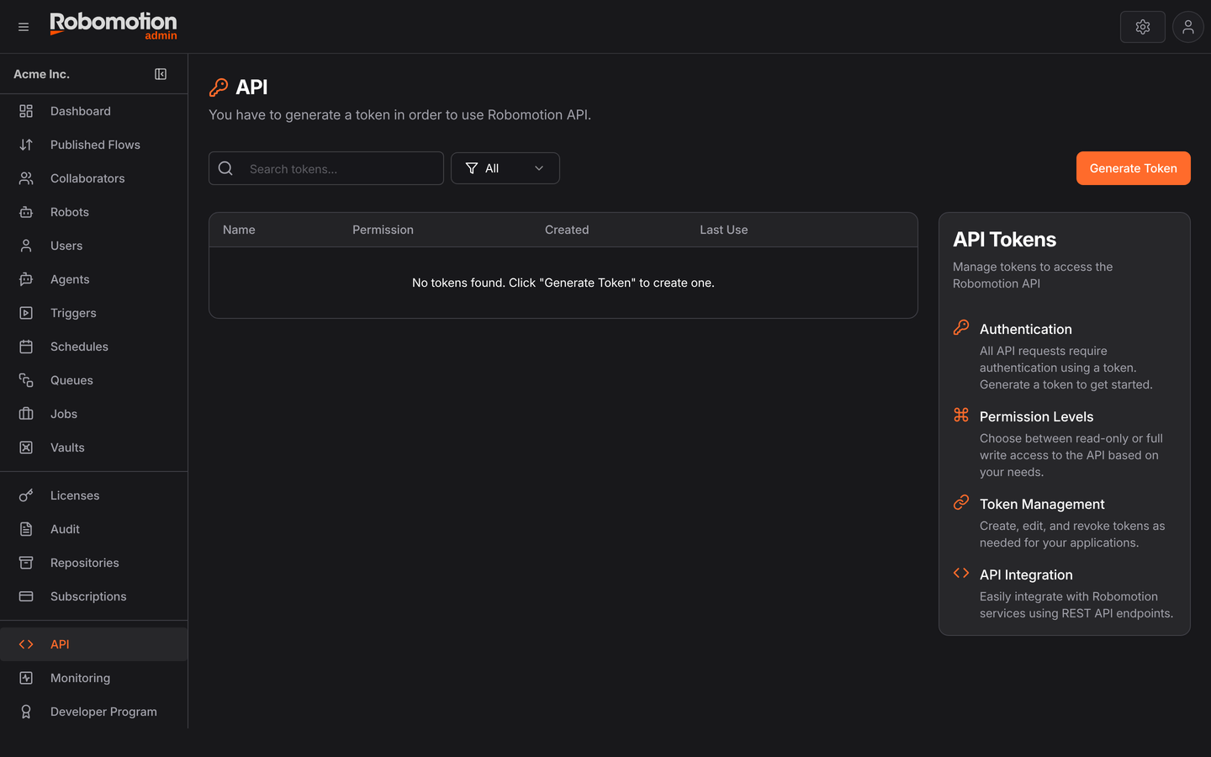
Task: Click the Licenses key icon
Action: [x=26, y=495]
